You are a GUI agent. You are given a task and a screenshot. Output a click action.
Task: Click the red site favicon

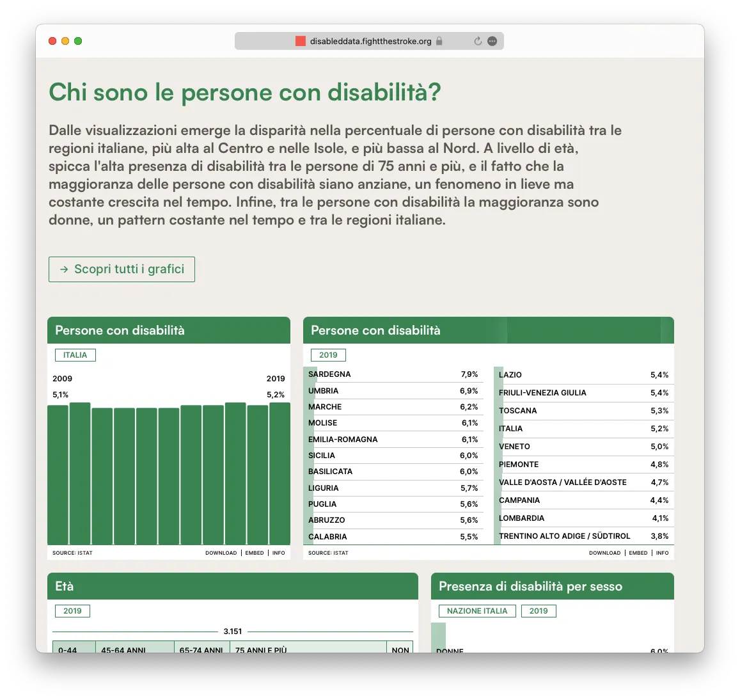pyautogui.click(x=300, y=41)
